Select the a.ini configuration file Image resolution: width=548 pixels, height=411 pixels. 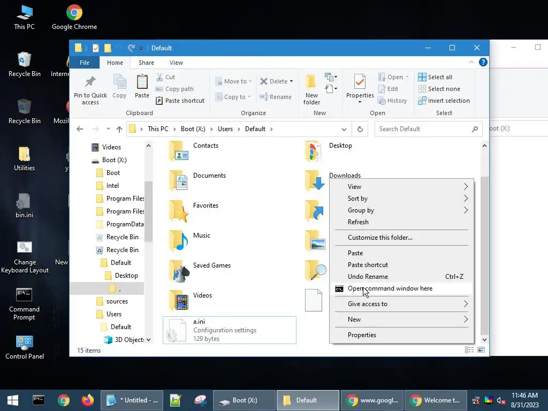pyautogui.click(x=230, y=330)
